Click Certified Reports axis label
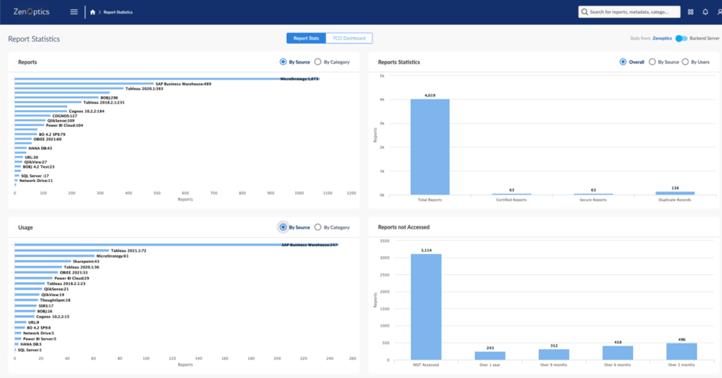 (511, 200)
